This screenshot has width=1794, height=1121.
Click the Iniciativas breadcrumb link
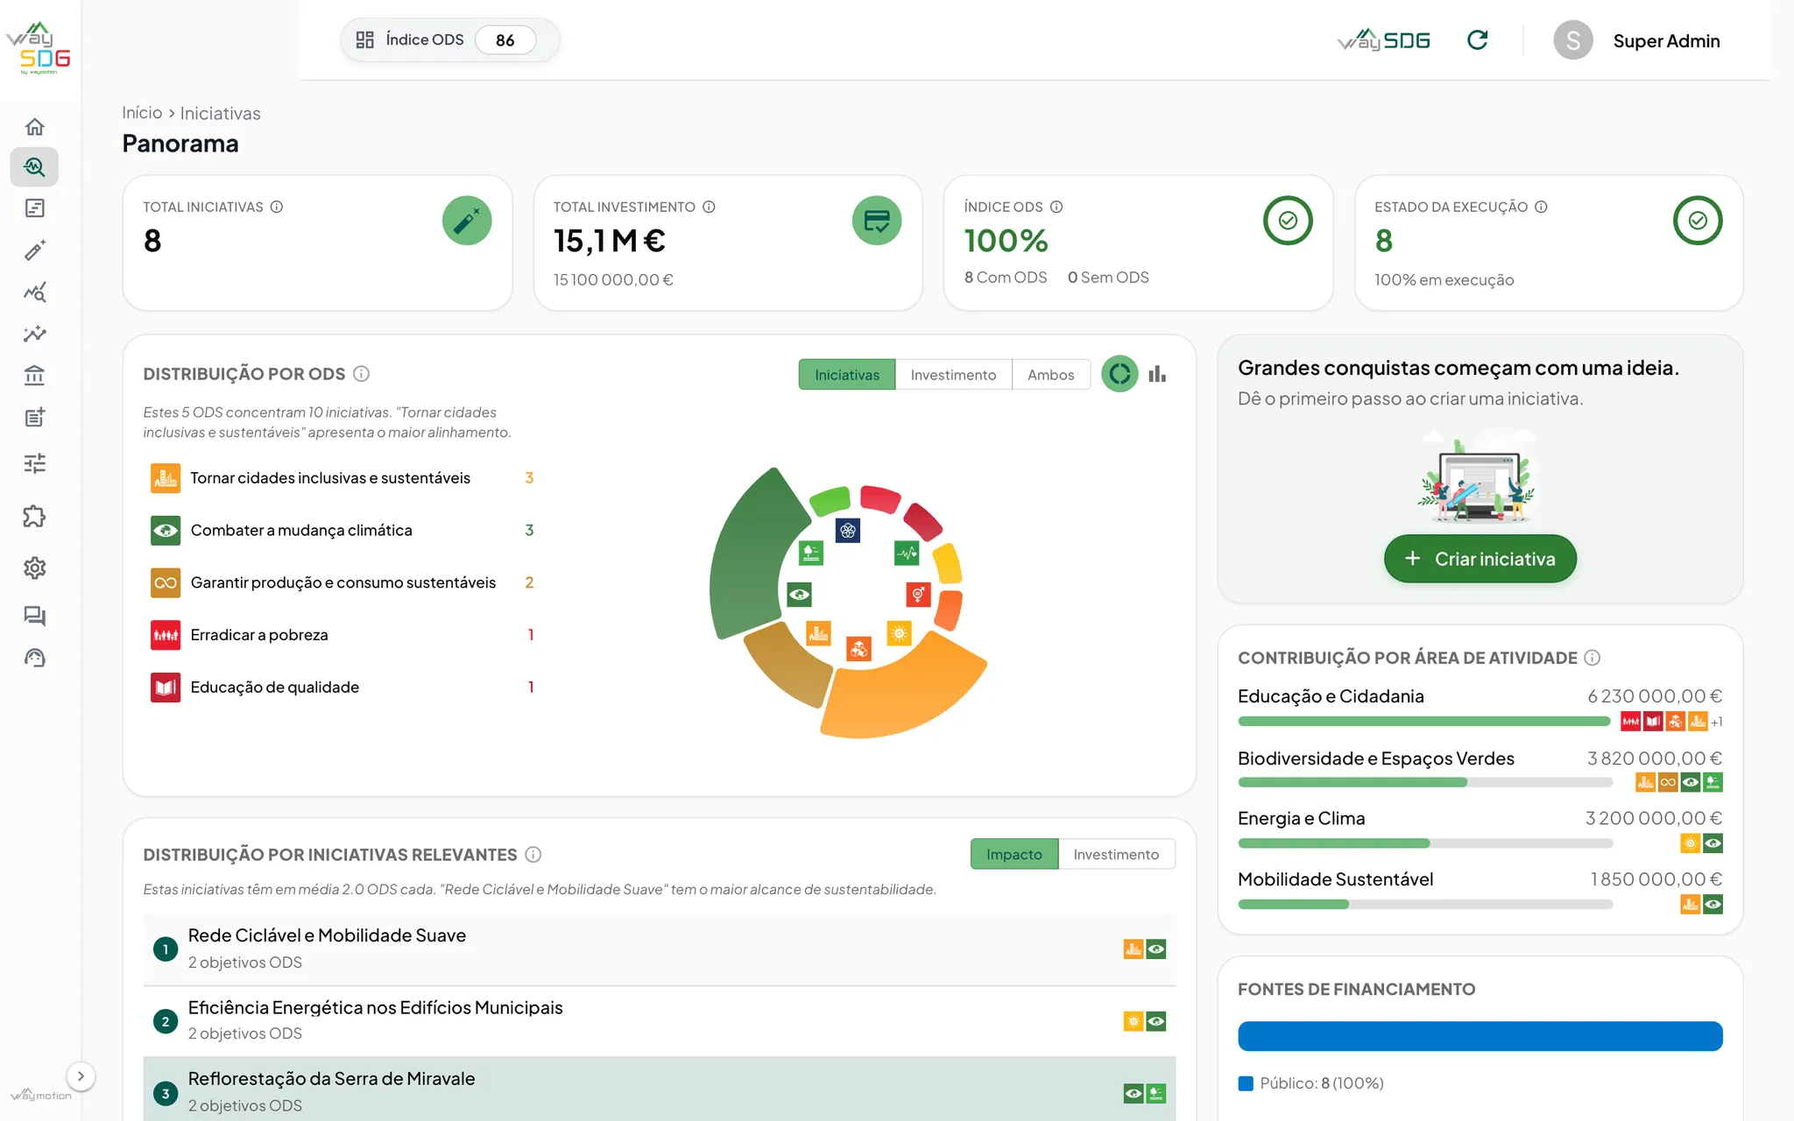pyautogui.click(x=220, y=114)
